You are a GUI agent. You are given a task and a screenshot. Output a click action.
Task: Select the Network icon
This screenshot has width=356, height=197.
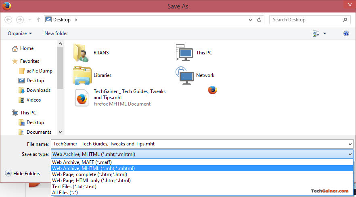point(184,75)
